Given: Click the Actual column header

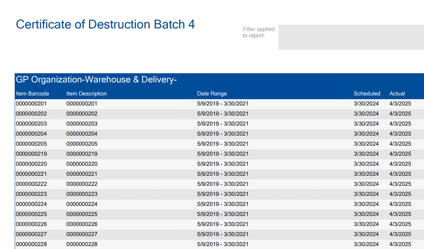Looking at the screenshot, I should coord(397,93).
